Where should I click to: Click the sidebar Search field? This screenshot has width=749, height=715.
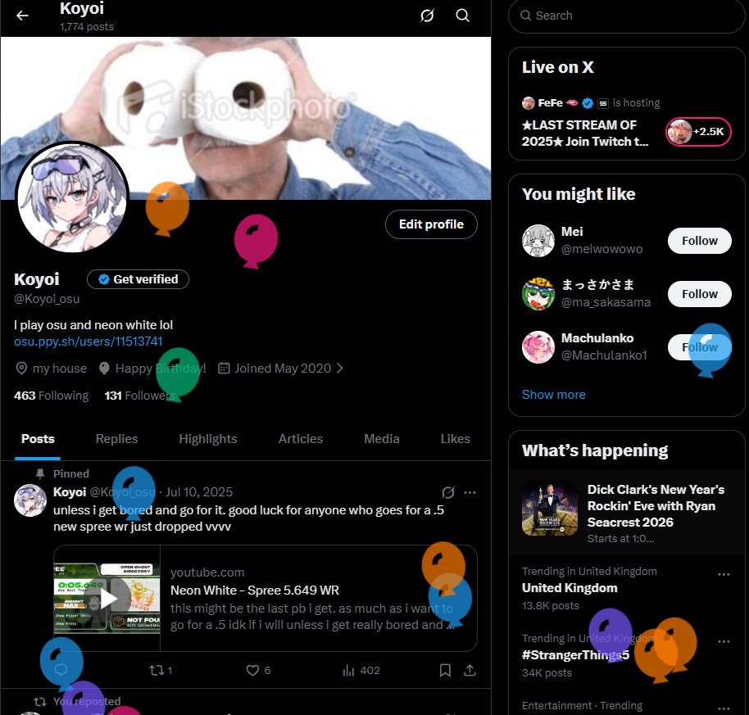(x=626, y=16)
